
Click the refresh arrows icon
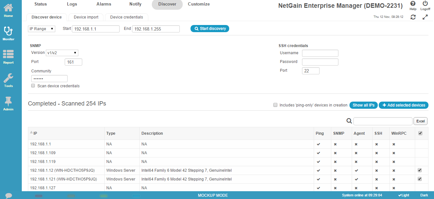(x=413, y=17)
